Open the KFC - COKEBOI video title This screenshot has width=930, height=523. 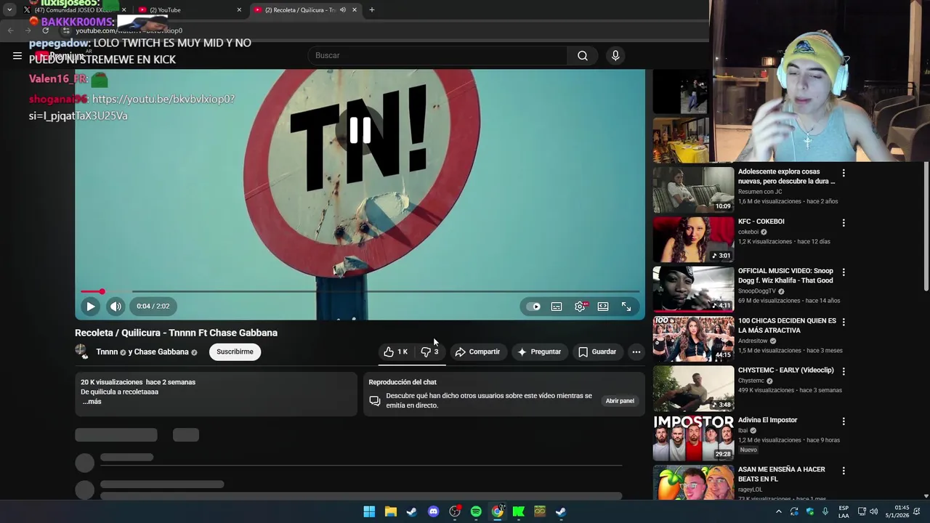[x=761, y=222]
